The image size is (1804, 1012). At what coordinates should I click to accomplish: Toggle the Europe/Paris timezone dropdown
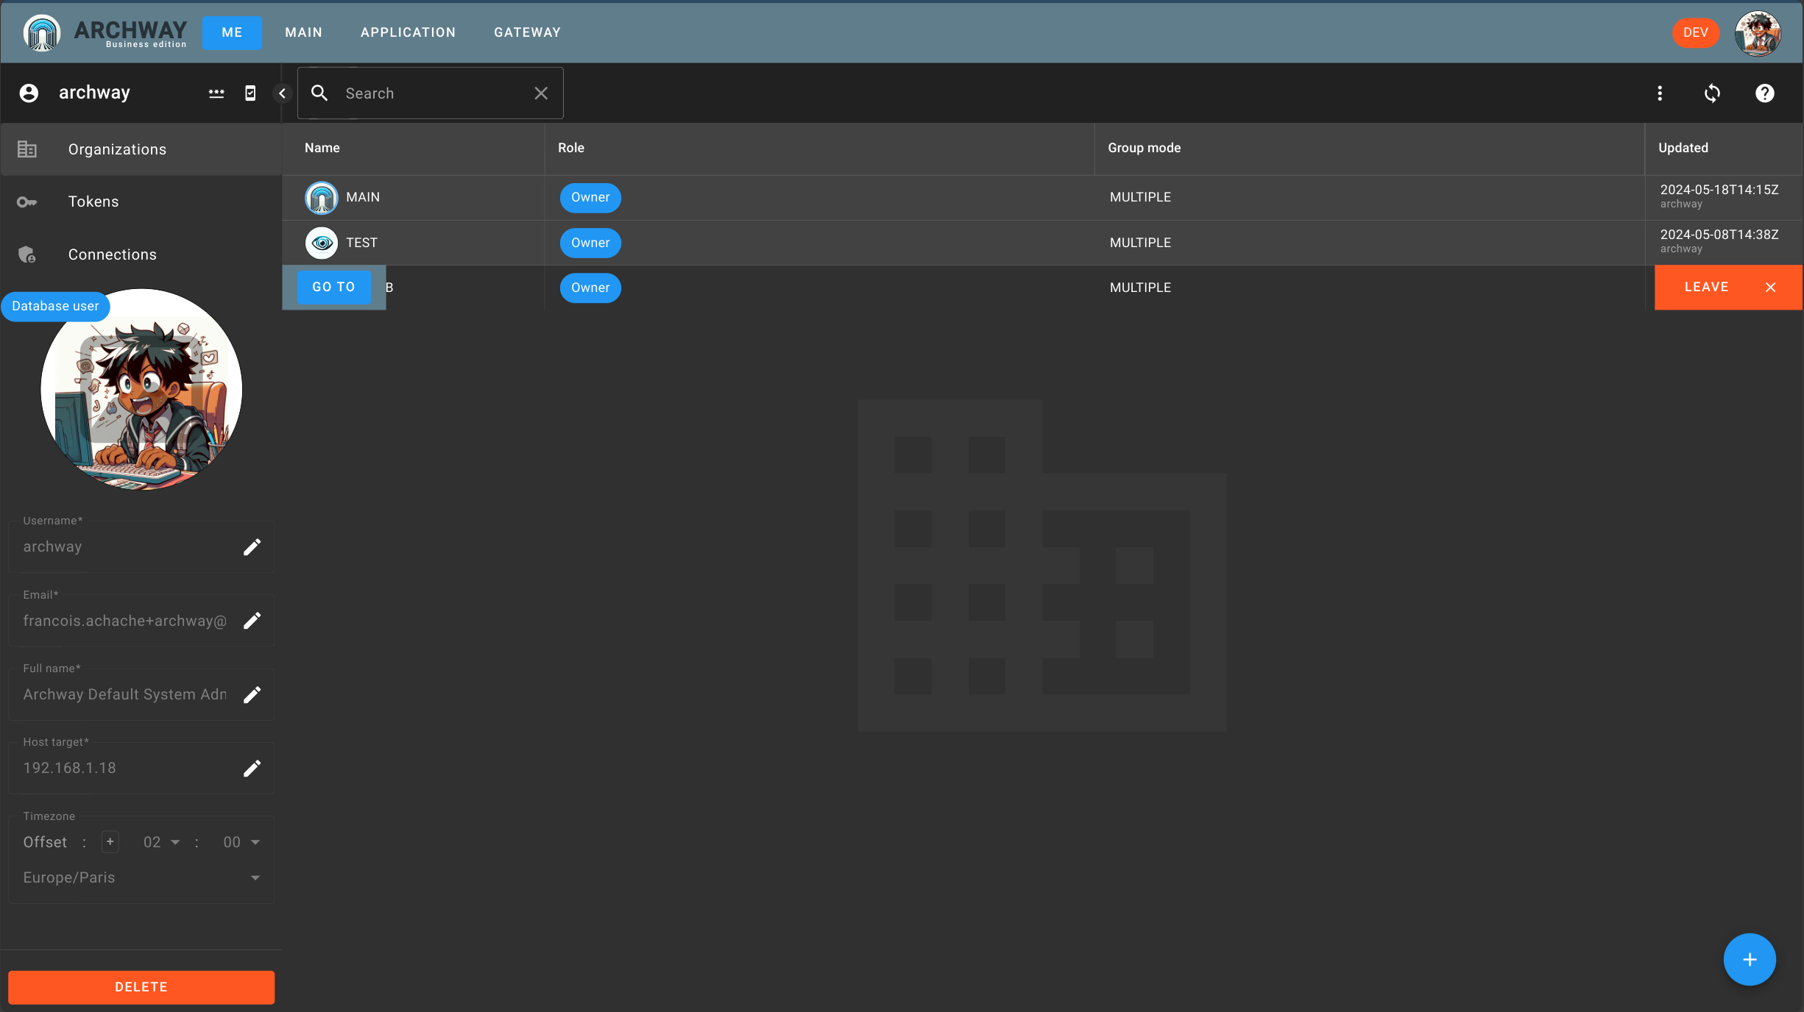[x=254, y=878]
